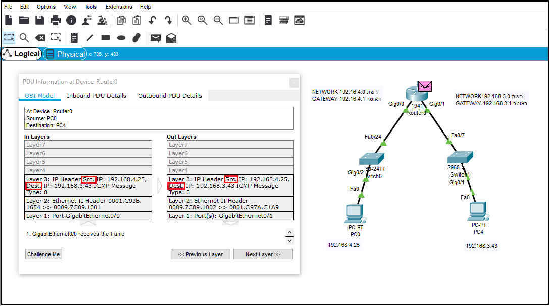
Task: Select the OSI Model tab
Action: (39, 95)
